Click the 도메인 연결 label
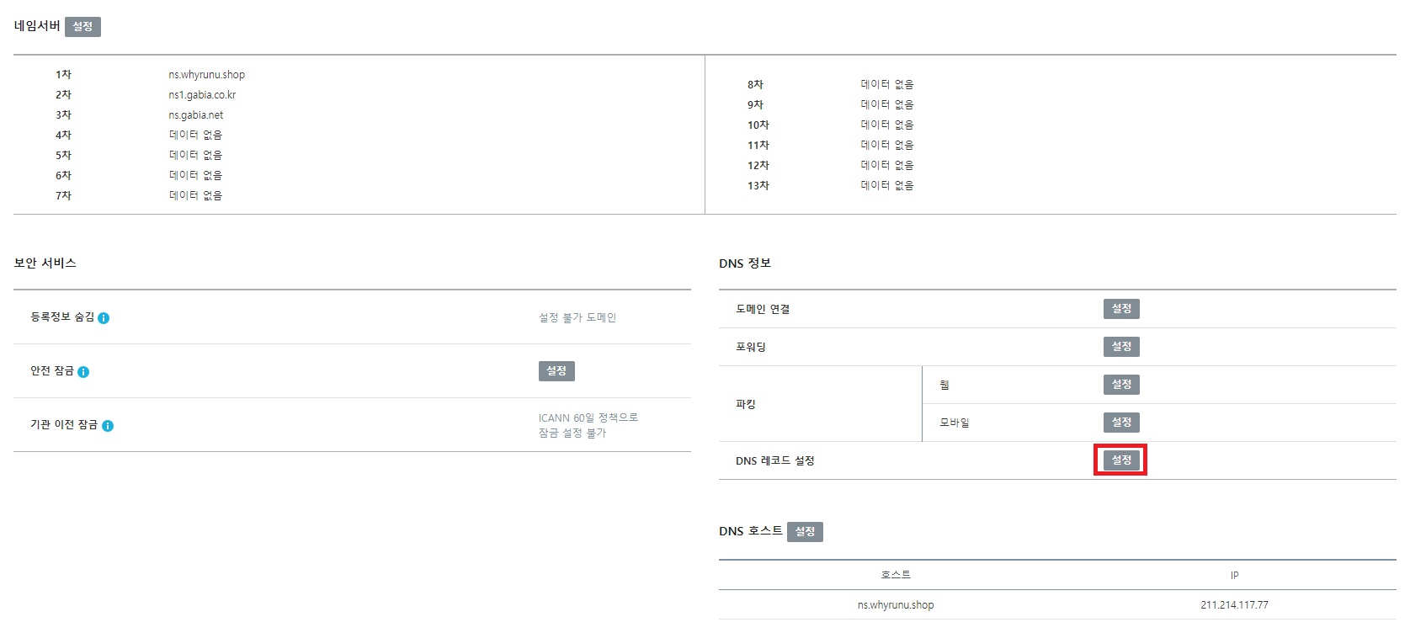 (x=763, y=309)
